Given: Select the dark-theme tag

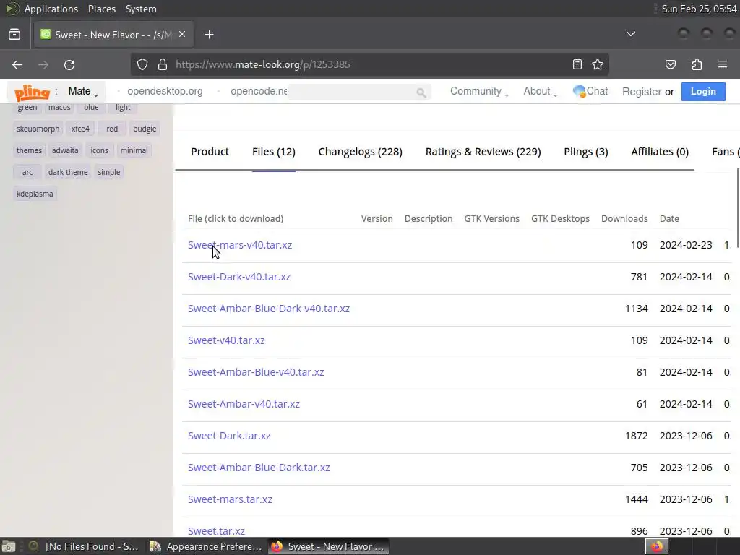Looking at the screenshot, I should pyautogui.click(x=68, y=172).
